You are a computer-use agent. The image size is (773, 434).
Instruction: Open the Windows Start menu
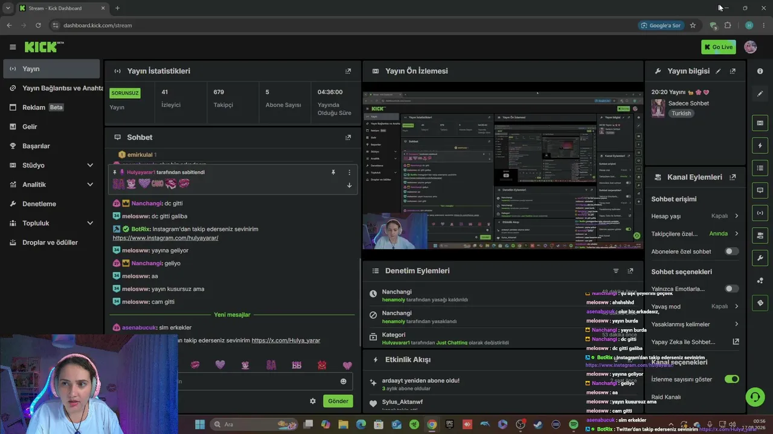(199, 424)
